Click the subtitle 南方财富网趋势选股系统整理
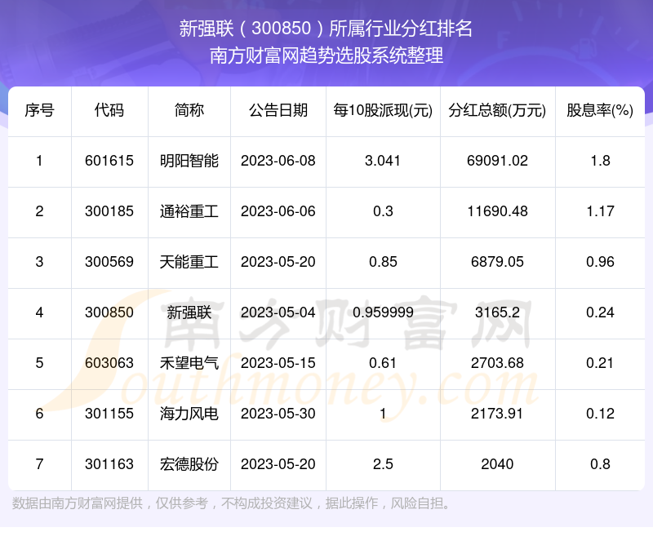Image resolution: width=653 pixels, height=545 pixels. 326,55
